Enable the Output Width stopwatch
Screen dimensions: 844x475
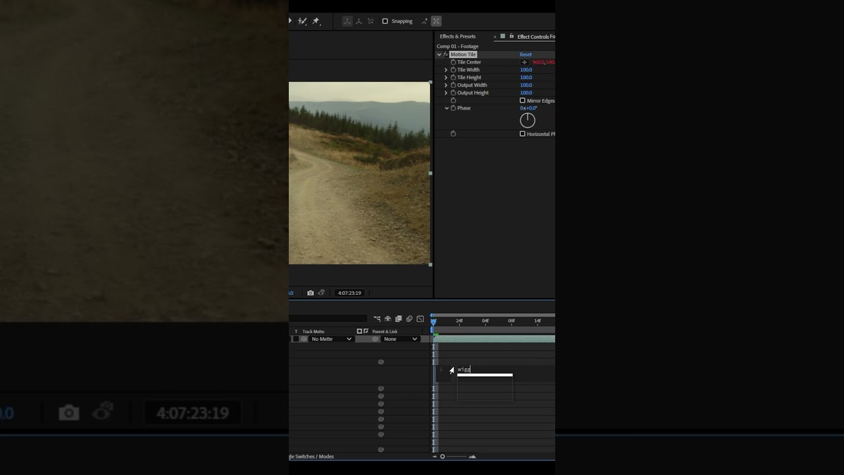(x=453, y=85)
